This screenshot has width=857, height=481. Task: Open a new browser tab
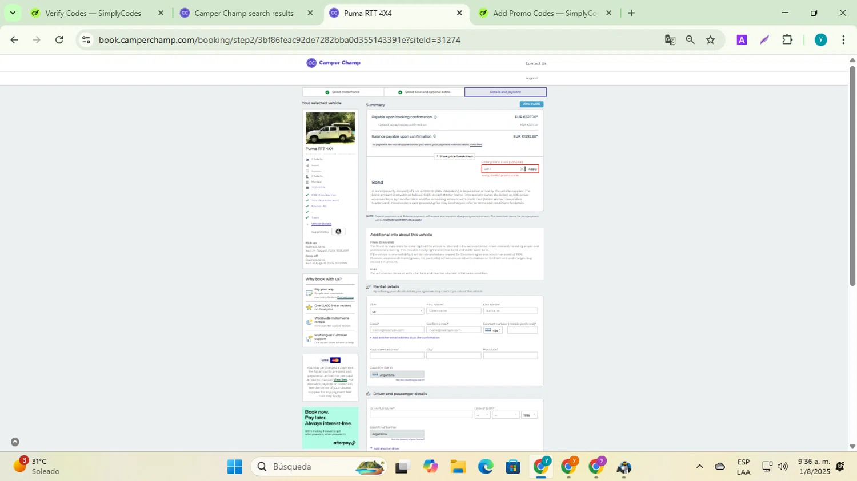tap(631, 13)
